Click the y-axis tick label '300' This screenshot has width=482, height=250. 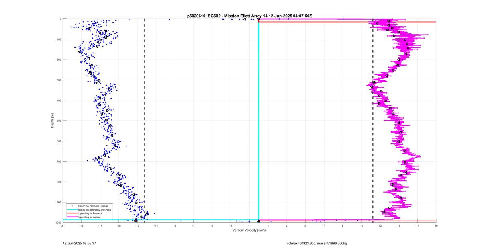tap(59, 80)
